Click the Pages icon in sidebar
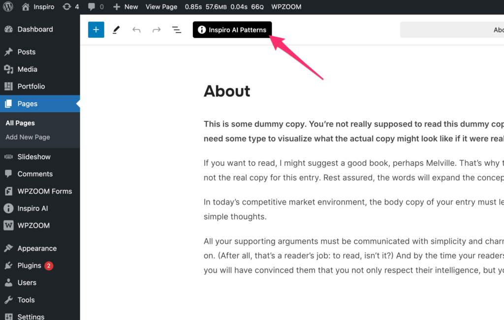The width and height of the screenshot is (504, 320). point(9,104)
